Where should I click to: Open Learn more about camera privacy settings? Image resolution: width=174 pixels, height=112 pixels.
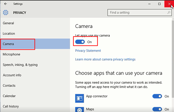(105, 59)
